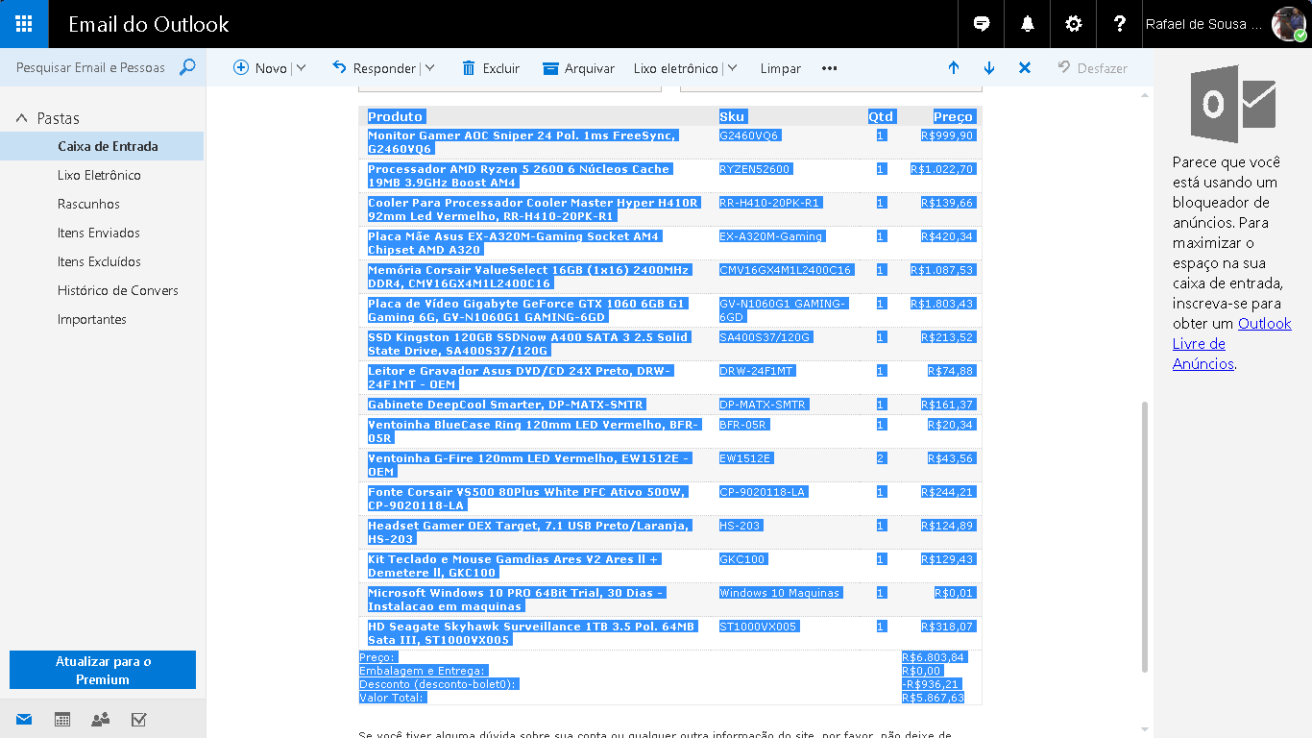Viewport: 1312px width, 738px height.
Task: Mark as Lixo eletrônico
Action: 676,68
